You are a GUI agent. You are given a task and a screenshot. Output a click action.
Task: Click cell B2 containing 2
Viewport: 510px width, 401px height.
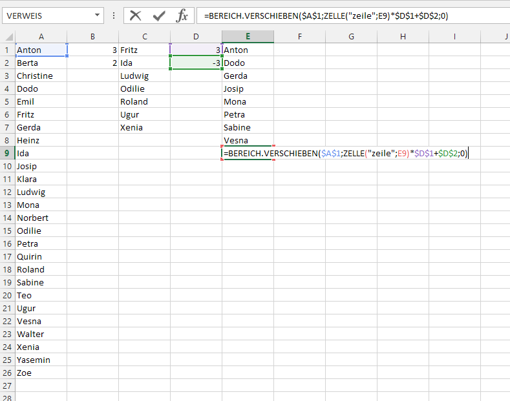click(x=92, y=63)
